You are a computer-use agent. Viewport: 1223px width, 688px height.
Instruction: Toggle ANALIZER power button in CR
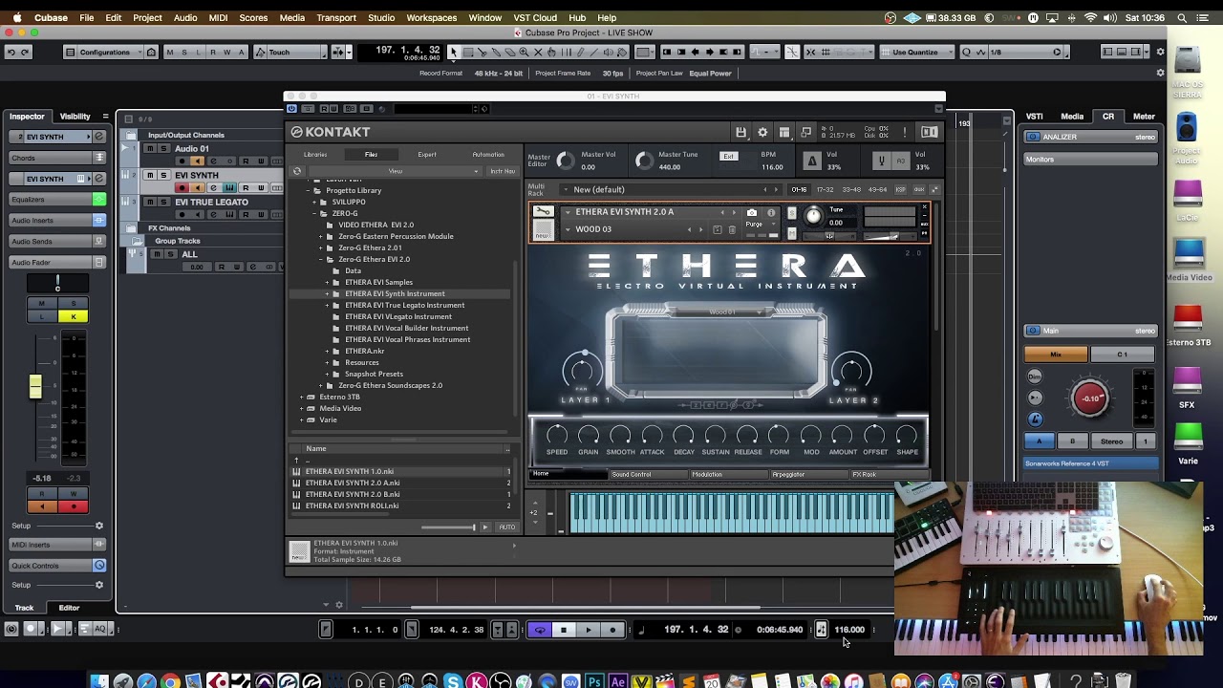coord(1033,137)
